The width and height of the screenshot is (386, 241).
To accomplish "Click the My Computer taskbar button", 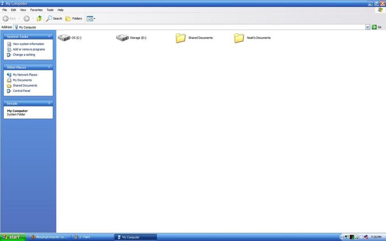I will [136, 237].
